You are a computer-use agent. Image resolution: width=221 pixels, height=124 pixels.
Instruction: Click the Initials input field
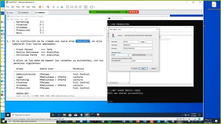click(x=149, y=42)
